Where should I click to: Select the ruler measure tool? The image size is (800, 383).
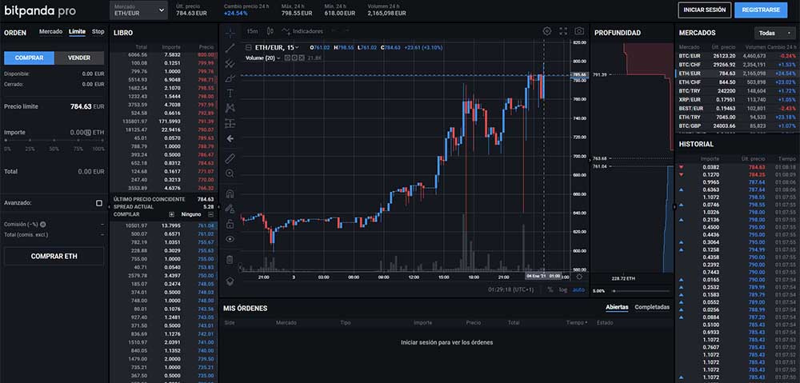230,158
